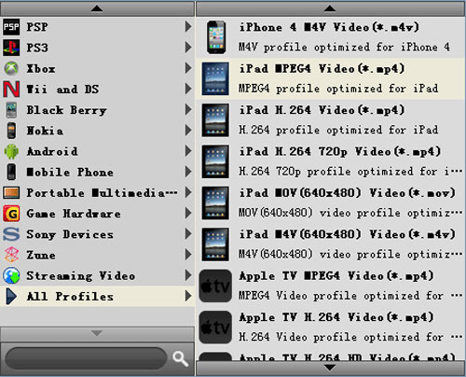Click the PS3 PlayStation logo icon
Image resolution: width=466 pixels, height=377 pixels.
tap(11, 48)
